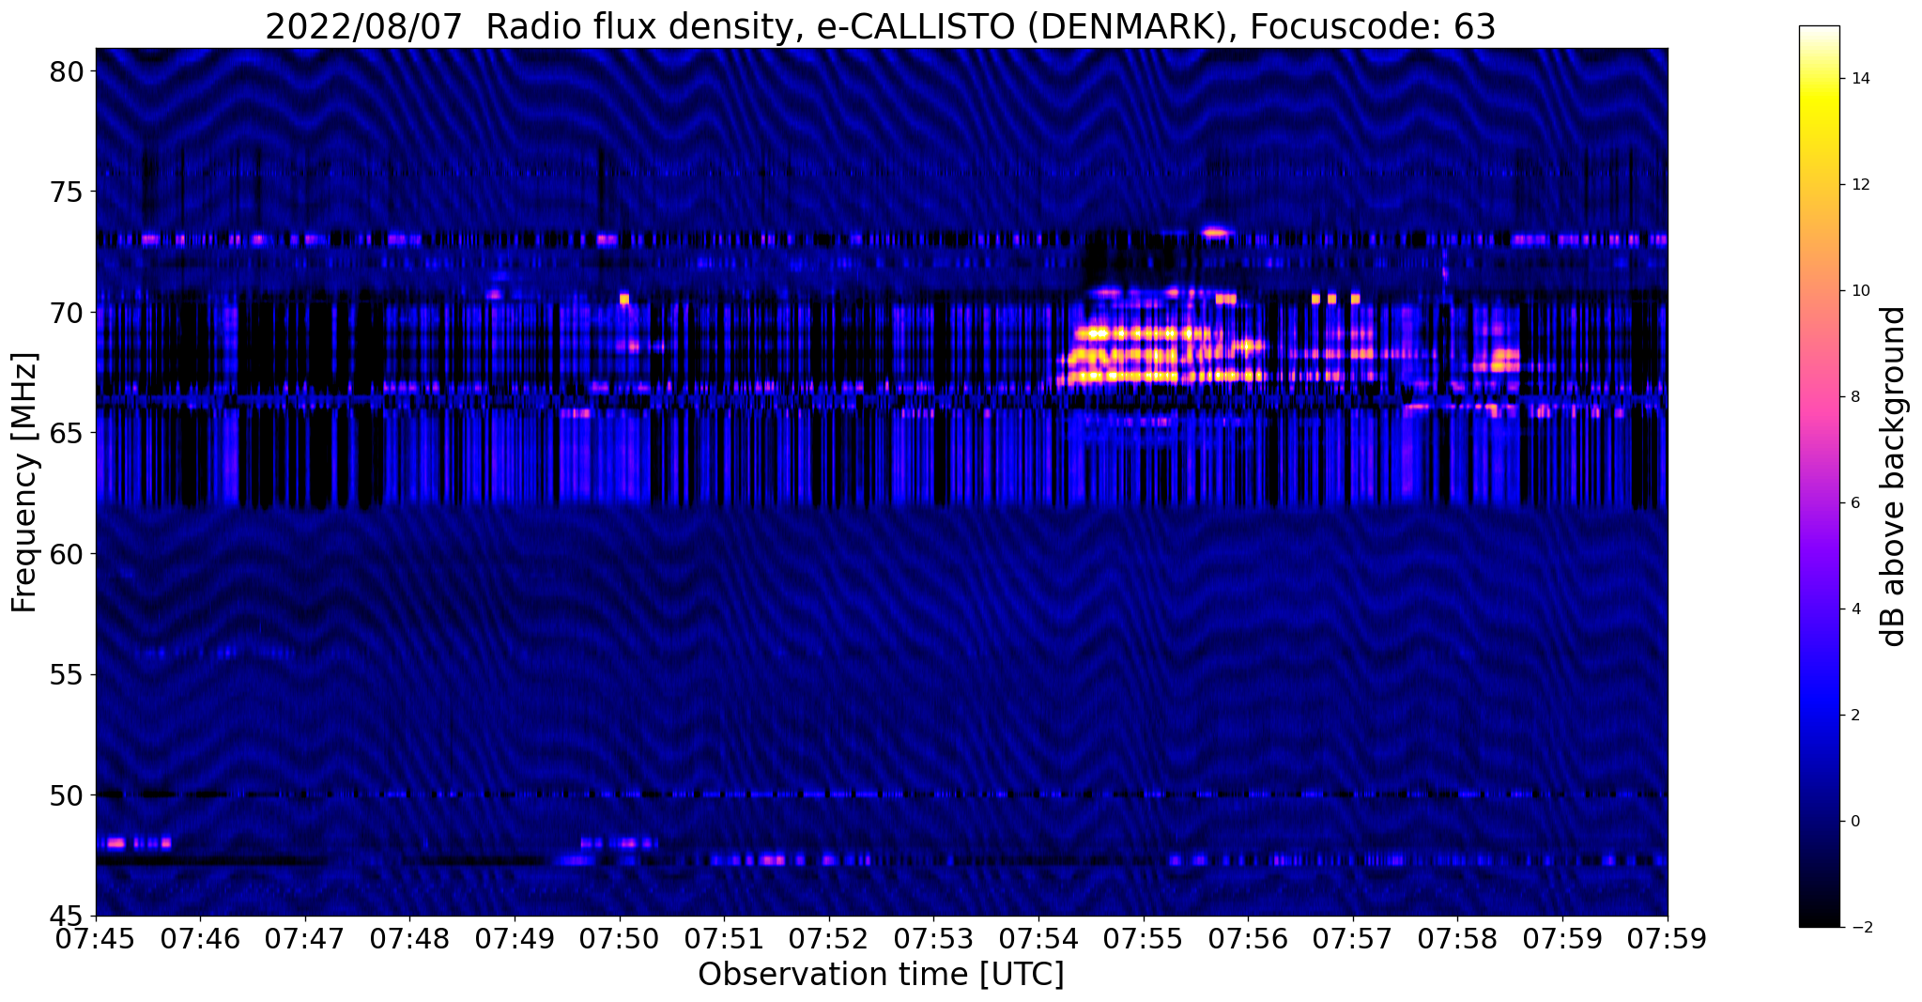Click the 70 MHz frequency tick label
1922x1002 pixels.
tap(68, 313)
